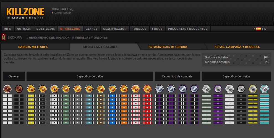
Task: Select the Spanish flag language icon
Action: pos(259,29)
